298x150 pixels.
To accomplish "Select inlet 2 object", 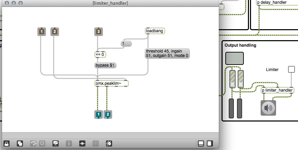I will (x=55, y=32).
